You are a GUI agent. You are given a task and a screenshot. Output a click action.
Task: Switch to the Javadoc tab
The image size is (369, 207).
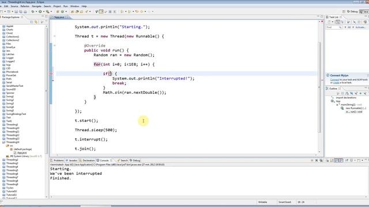point(71,160)
